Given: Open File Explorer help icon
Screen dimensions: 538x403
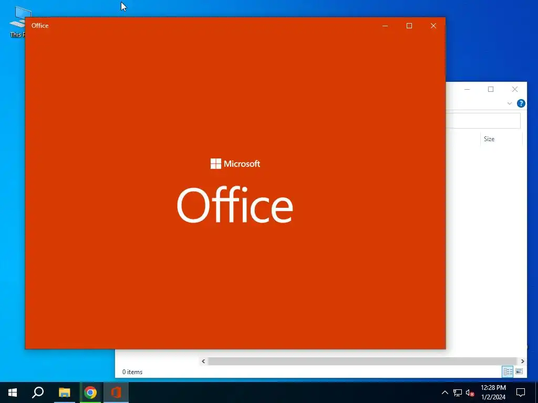Looking at the screenshot, I should pos(521,103).
